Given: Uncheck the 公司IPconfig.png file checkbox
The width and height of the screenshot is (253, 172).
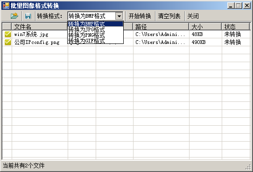Looking at the screenshot, I should point(7,42).
